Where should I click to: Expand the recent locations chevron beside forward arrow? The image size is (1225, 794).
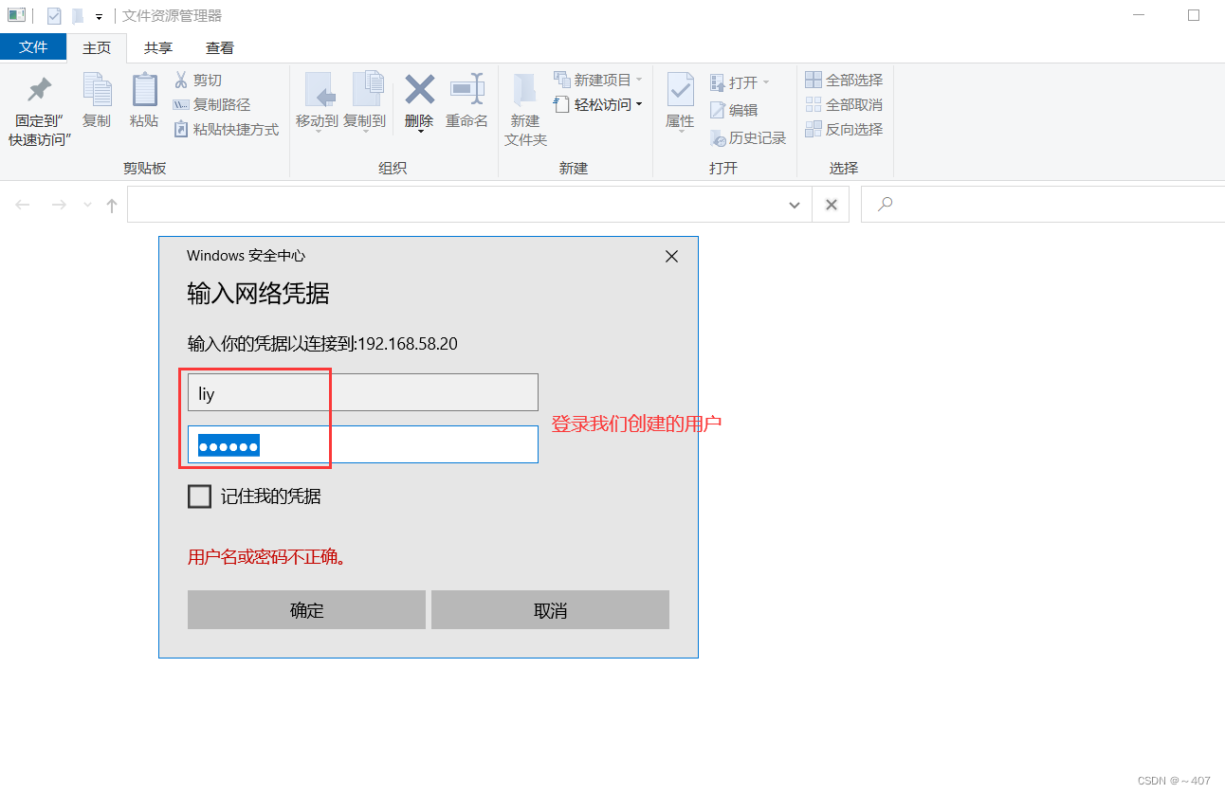(88, 205)
